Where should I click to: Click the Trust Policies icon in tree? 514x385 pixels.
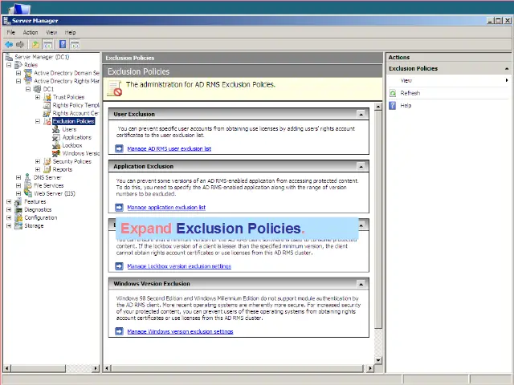pos(47,97)
